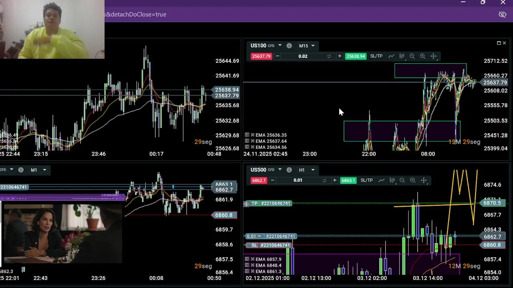The height and width of the screenshot is (288, 513).
Task: Open settings for EMA 6848.4 indicator
Action: (247, 265)
